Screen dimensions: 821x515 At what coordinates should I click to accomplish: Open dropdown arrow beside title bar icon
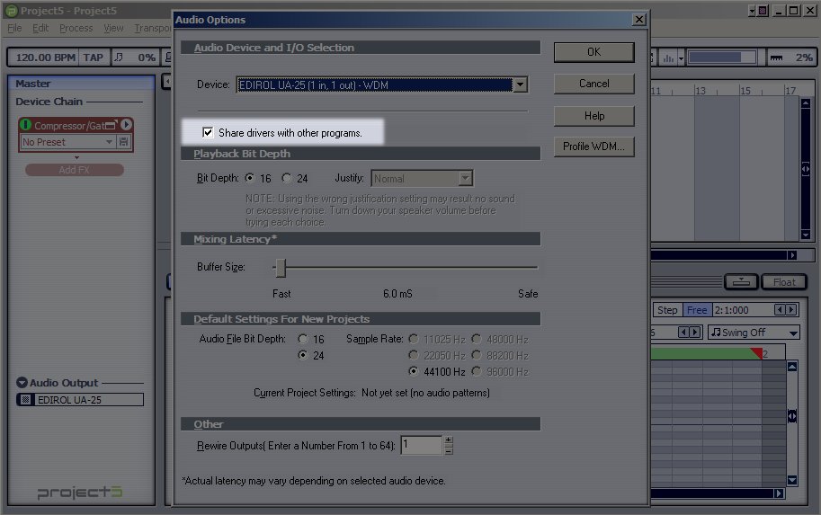(x=753, y=11)
